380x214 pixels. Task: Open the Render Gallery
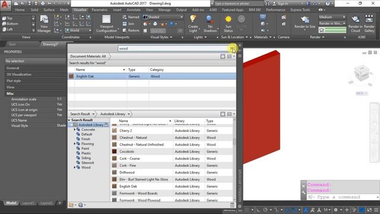point(369,24)
